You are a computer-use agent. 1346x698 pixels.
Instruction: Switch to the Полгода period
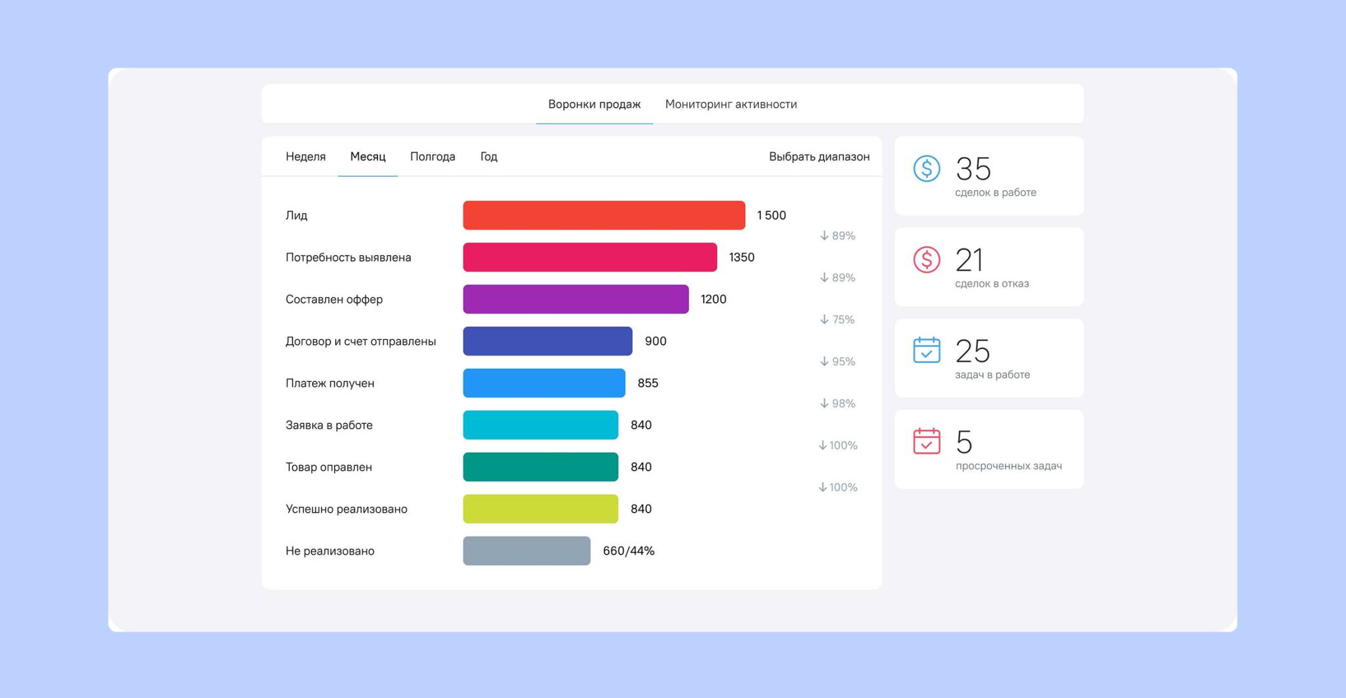[432, 156]
